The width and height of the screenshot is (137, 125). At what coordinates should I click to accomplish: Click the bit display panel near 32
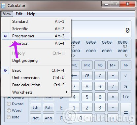pyautogui.click(x=101, y=49)
